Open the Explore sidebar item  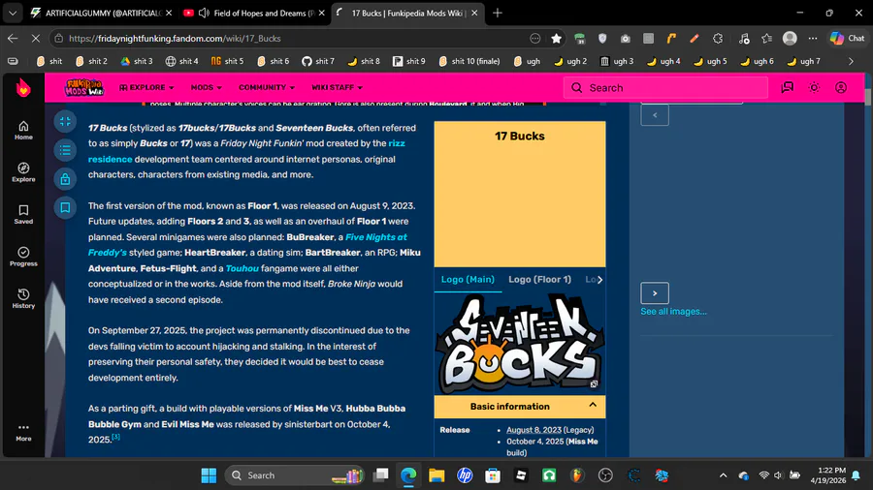(23, 172)
